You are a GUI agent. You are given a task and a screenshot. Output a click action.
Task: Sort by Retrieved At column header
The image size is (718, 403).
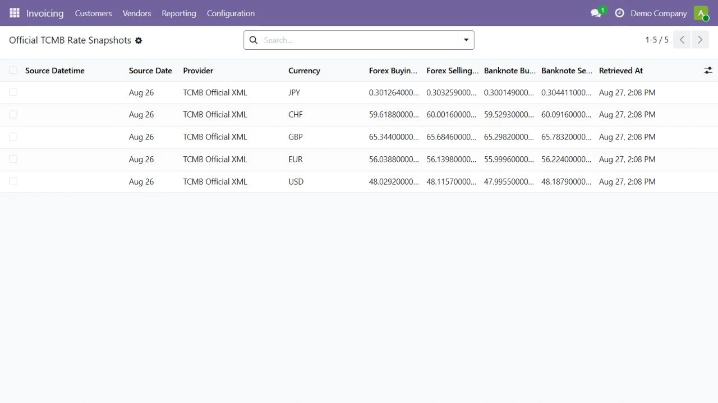(621, 71)
